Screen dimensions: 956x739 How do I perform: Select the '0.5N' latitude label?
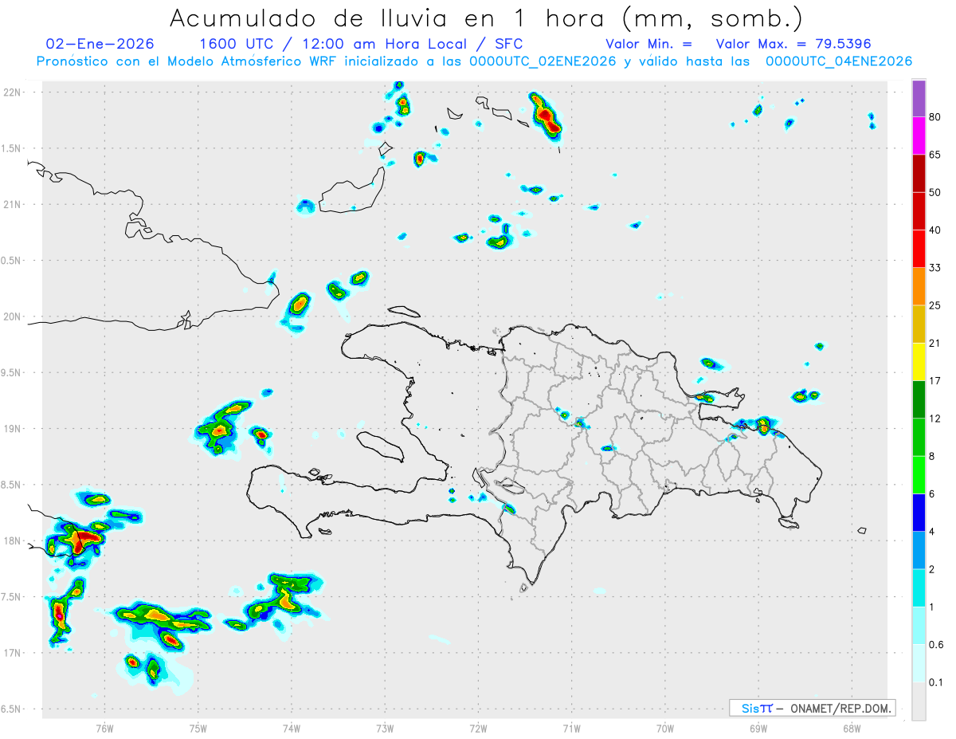click(x=12, y=261)
